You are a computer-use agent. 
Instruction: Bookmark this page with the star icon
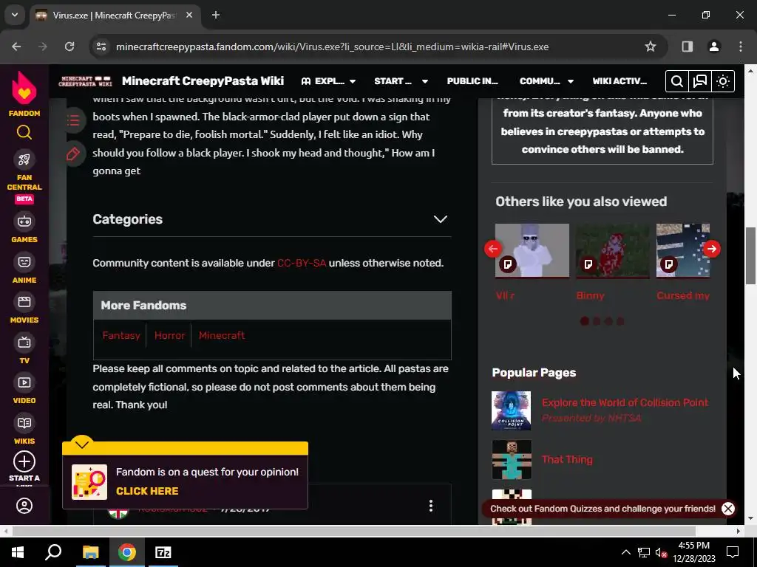[x=651, y=47]
